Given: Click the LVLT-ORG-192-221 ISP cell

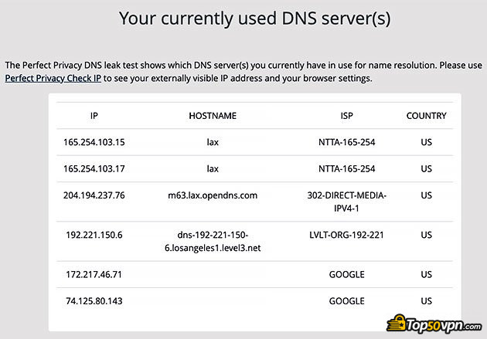Looking at the screenshot, I should (x=346, y=235).
